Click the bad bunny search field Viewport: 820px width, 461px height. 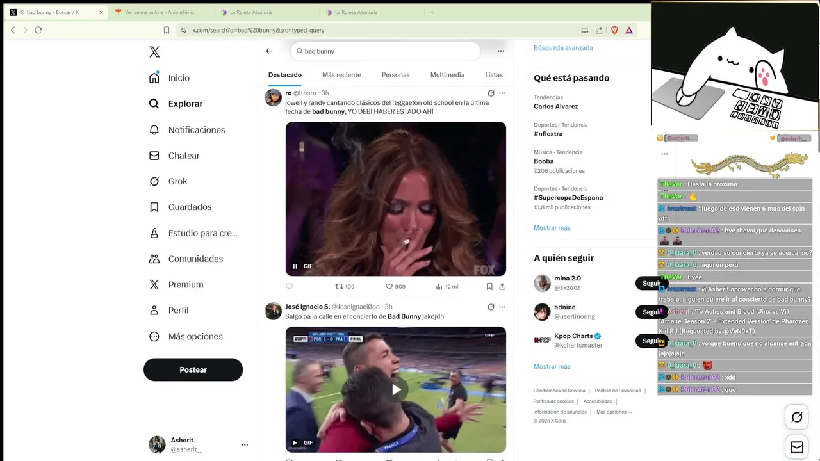click(386, 51)
